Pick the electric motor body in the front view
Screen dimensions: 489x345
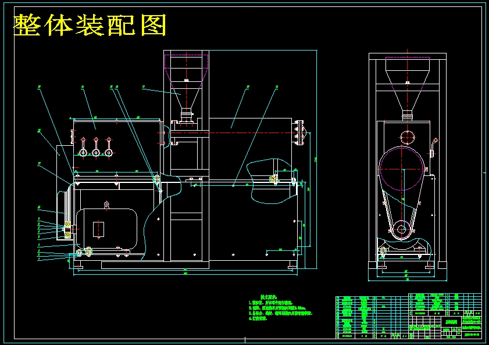[x=106, y=229]
